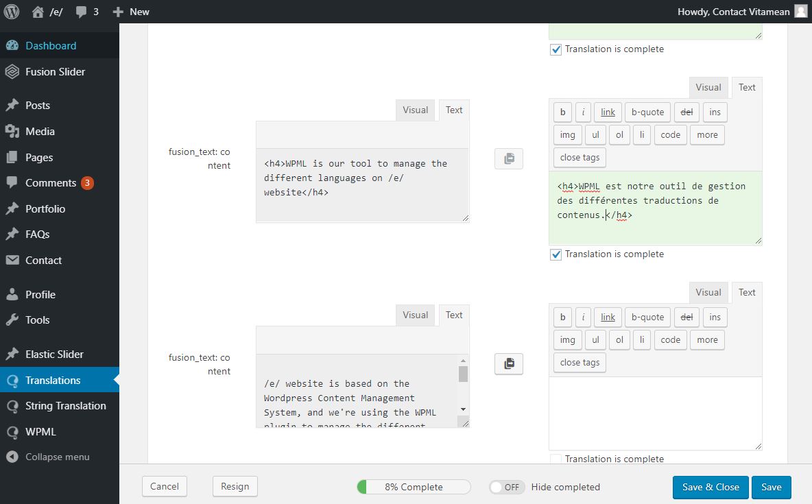The height and width of the screenshot is (504, 812).
Task: Click the Contact envelope icon
Action: (12, 260)
